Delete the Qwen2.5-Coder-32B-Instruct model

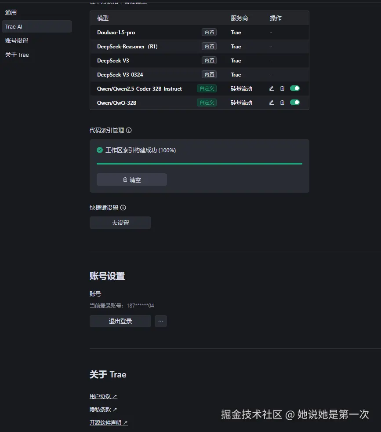pyautogui.click(x=282, y=88)
